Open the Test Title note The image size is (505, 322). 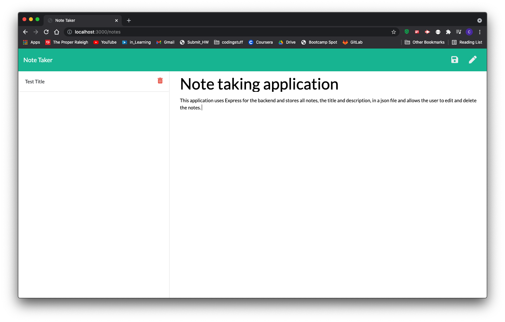click(35, 82)
